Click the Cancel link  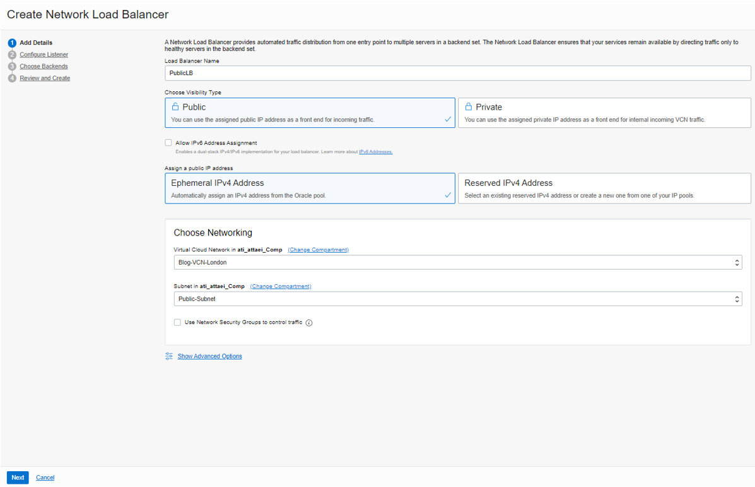click(x=45, y=478)
